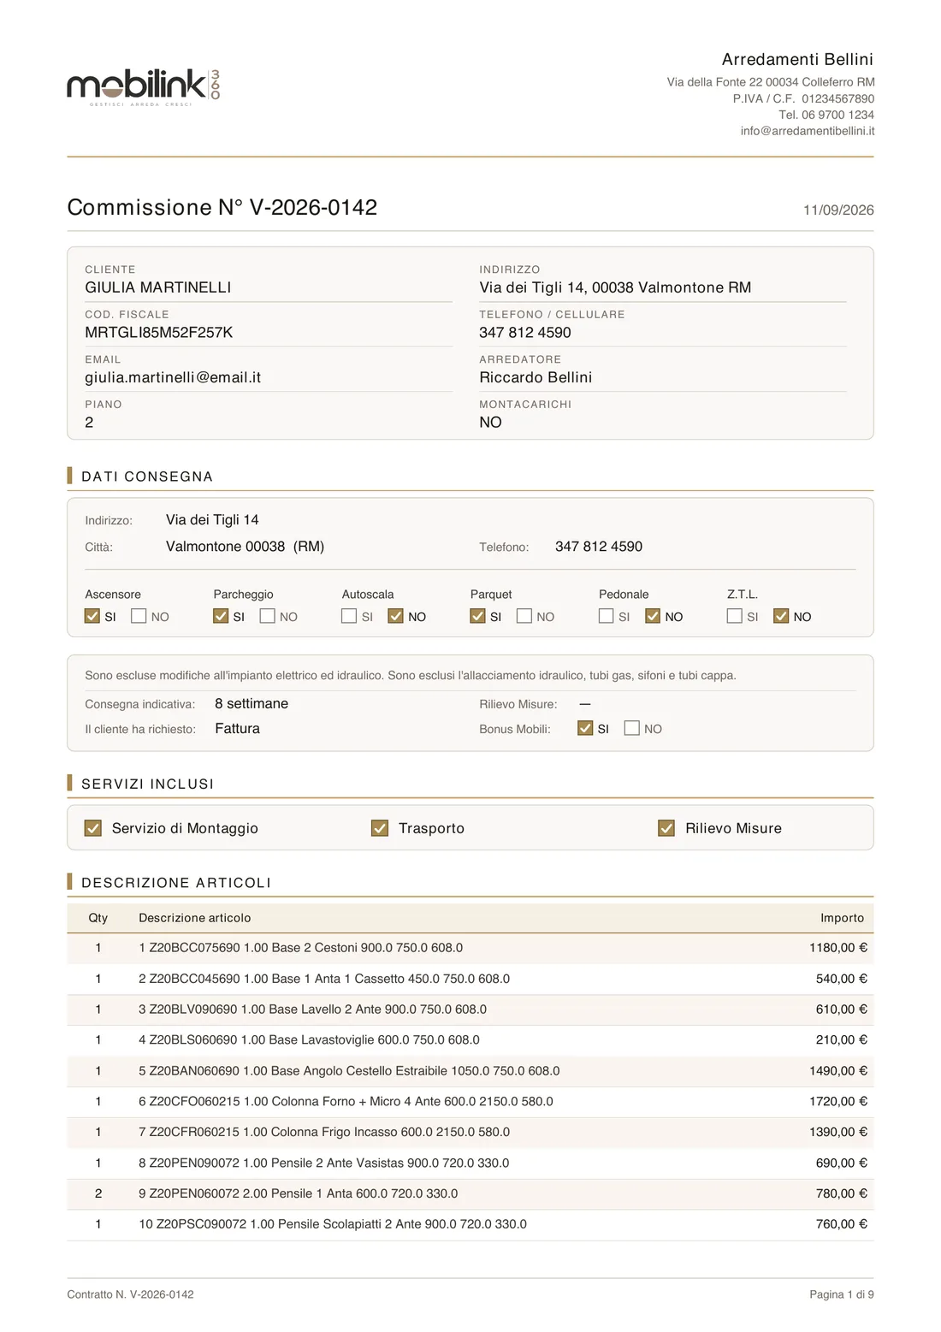Click the Colonna Forno + Micro row
The width and height of the screenshot is (941, 1332).
tap(470, 1101)
